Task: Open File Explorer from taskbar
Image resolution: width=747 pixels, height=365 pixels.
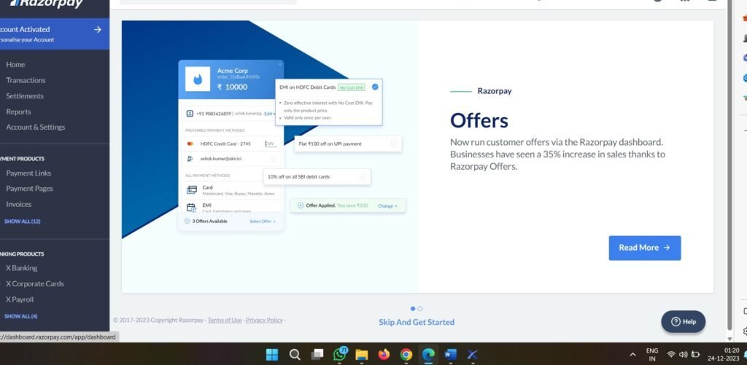Action: pos(362,355)
